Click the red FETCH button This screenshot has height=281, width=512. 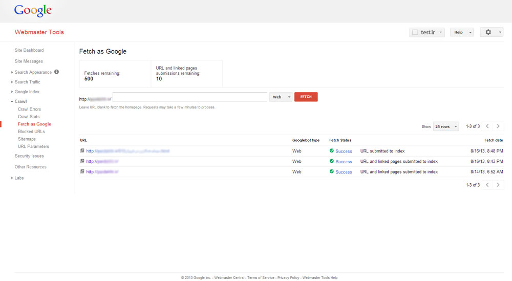tap(306, 97)
